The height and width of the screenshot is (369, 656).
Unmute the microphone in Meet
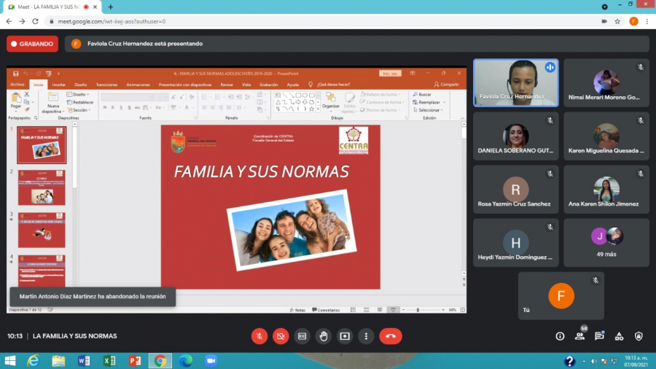pos(259,336)
